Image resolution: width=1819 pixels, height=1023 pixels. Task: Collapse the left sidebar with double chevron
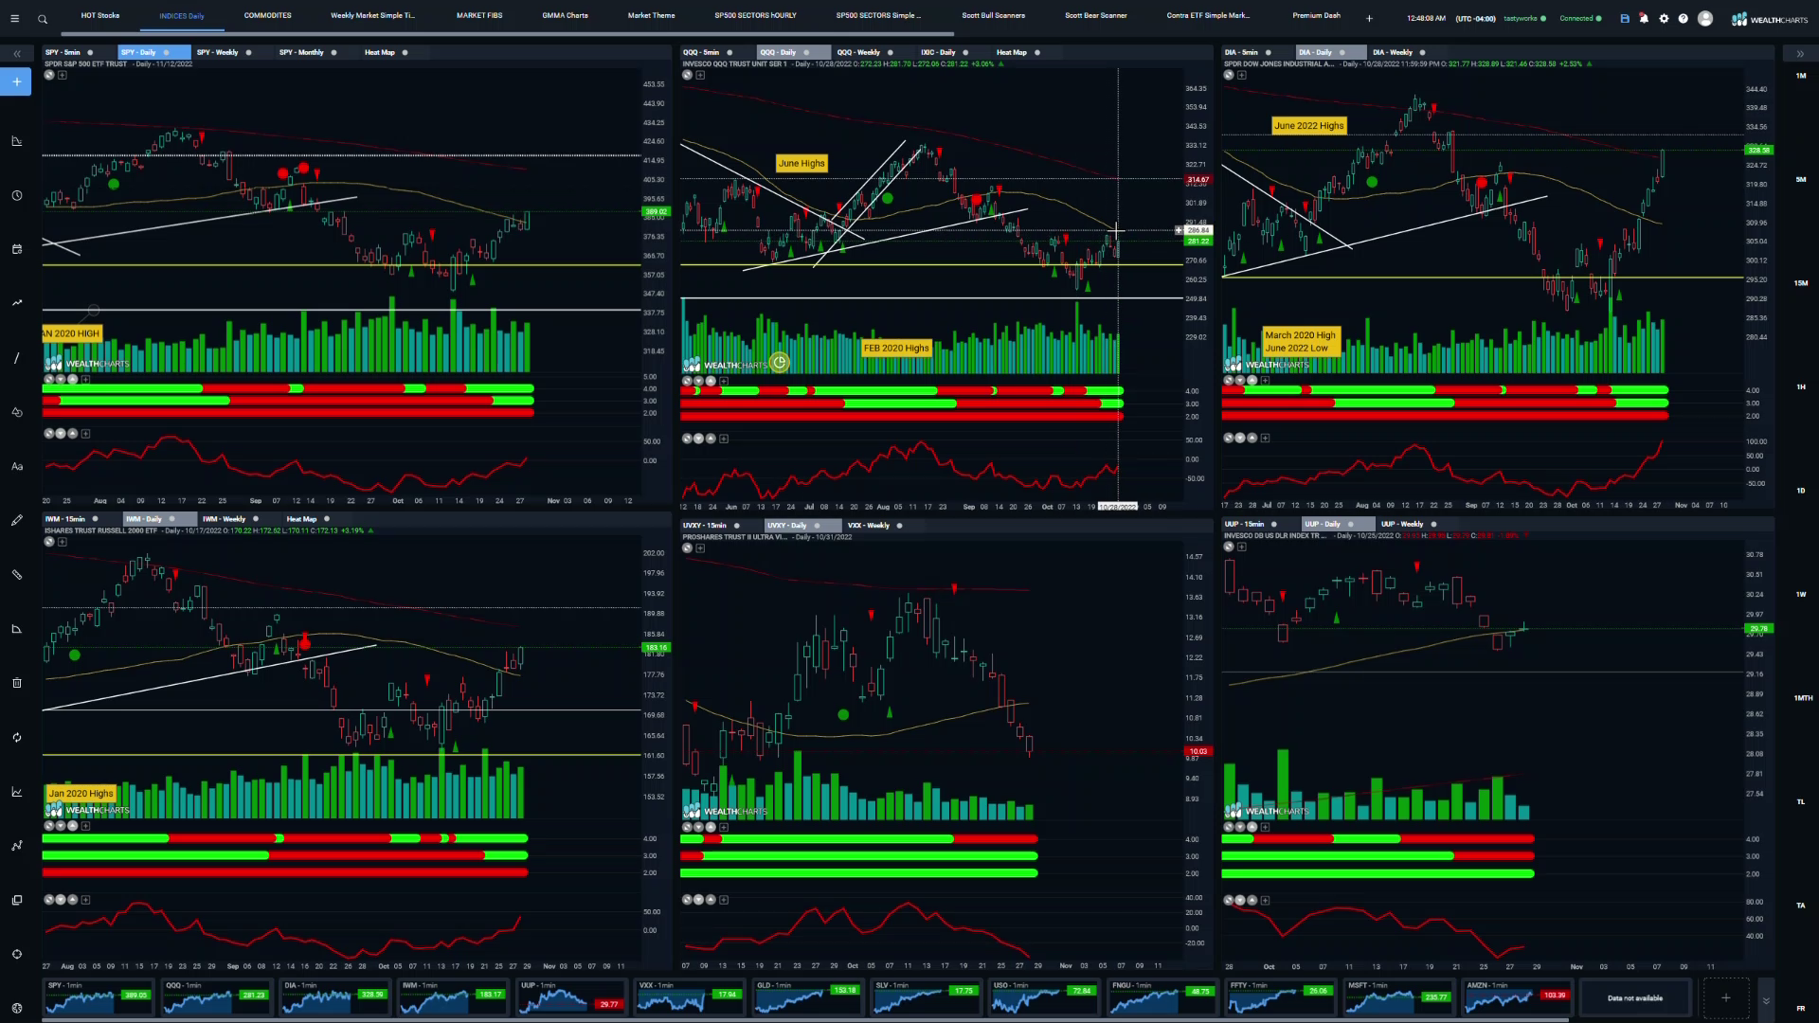(x=16, y=54)
